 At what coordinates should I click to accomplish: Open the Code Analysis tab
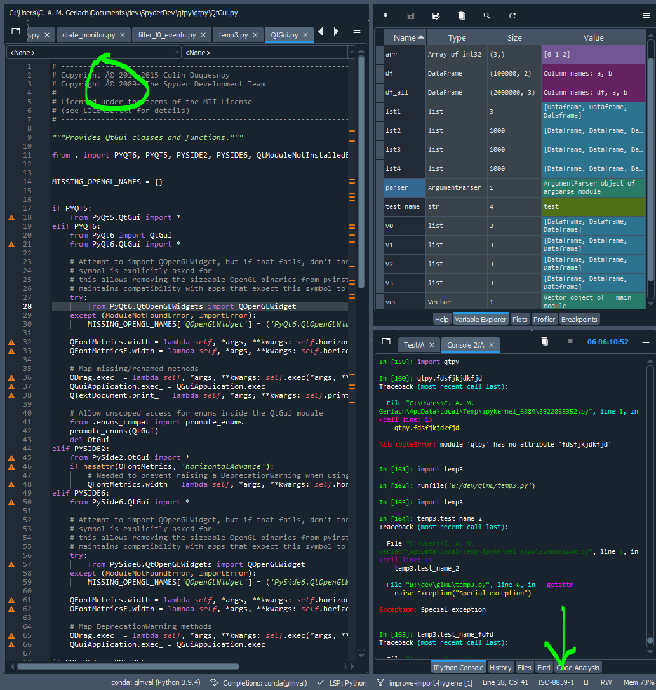tap(578, 668)
